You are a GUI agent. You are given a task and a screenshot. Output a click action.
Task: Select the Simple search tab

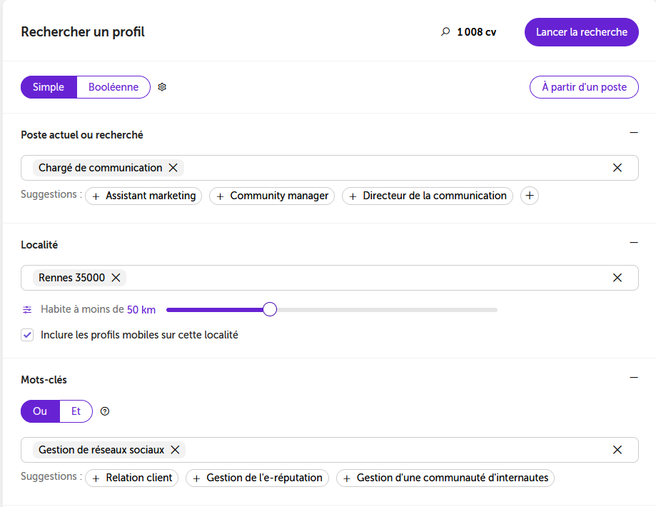pos(49,87)
